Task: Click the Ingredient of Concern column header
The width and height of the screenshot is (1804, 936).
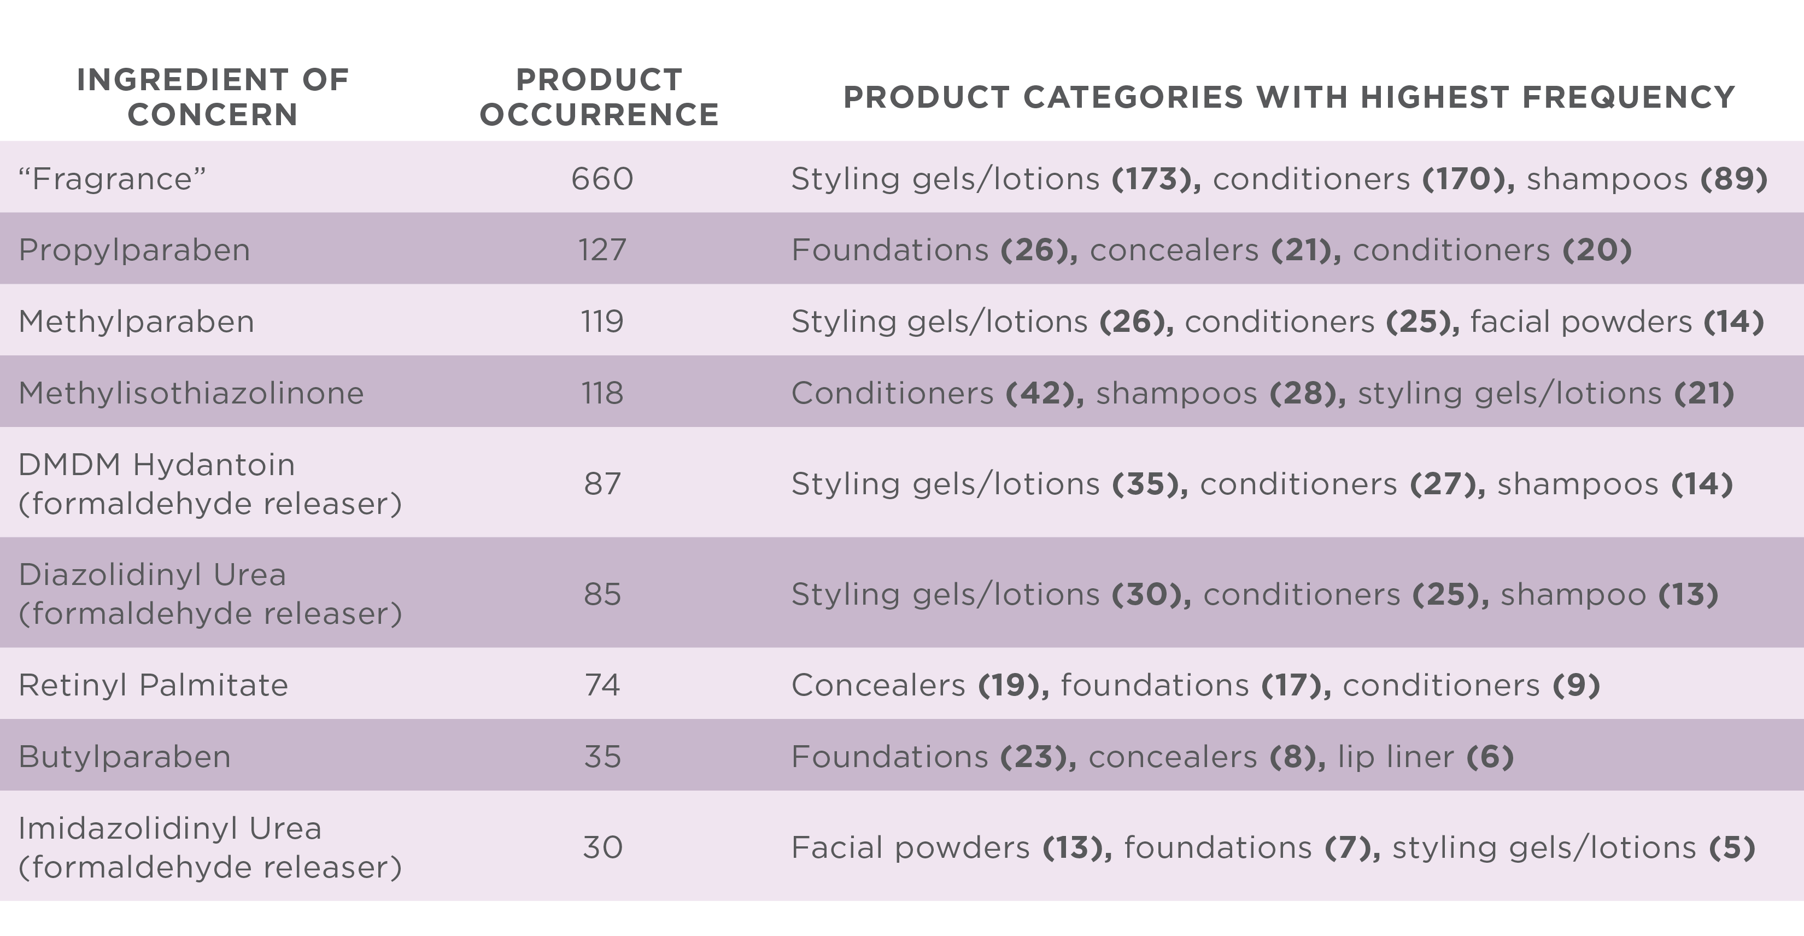Action: click(x=212, y=97)
